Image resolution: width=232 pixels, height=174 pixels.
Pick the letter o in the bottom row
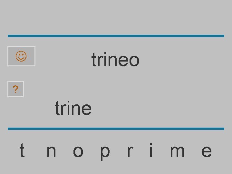point(78,151)
